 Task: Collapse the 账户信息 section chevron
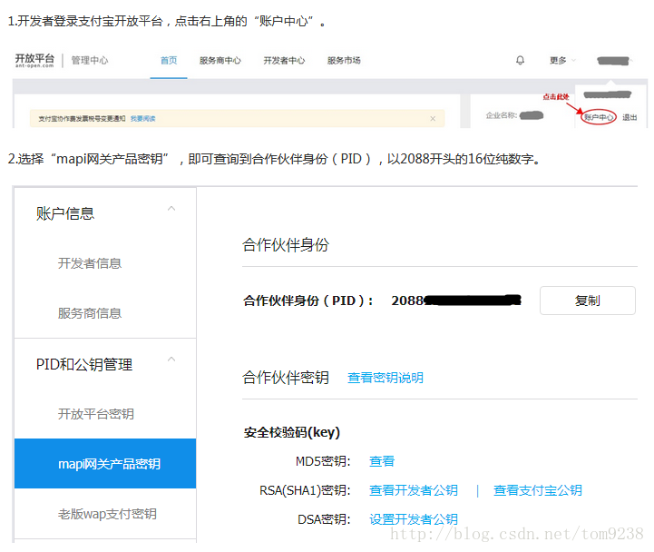click(171, 208)
